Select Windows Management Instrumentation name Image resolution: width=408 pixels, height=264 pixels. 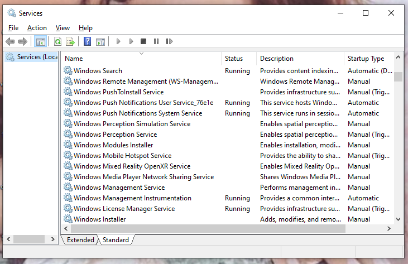132,198
